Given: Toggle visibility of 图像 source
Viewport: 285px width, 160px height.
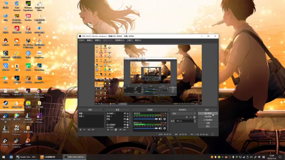Looking at the screenshot, I should coord(125,119).
